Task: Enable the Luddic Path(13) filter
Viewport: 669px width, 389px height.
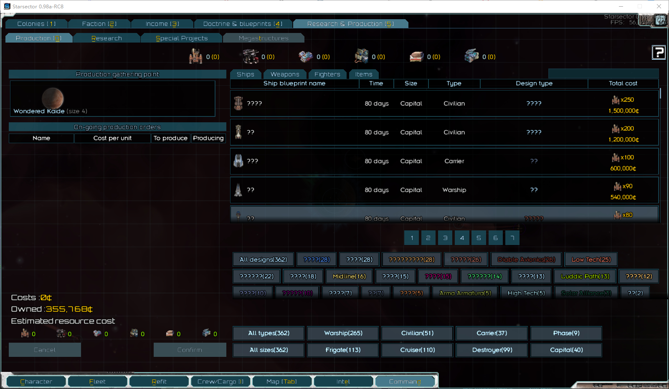Action: point(585,276)
